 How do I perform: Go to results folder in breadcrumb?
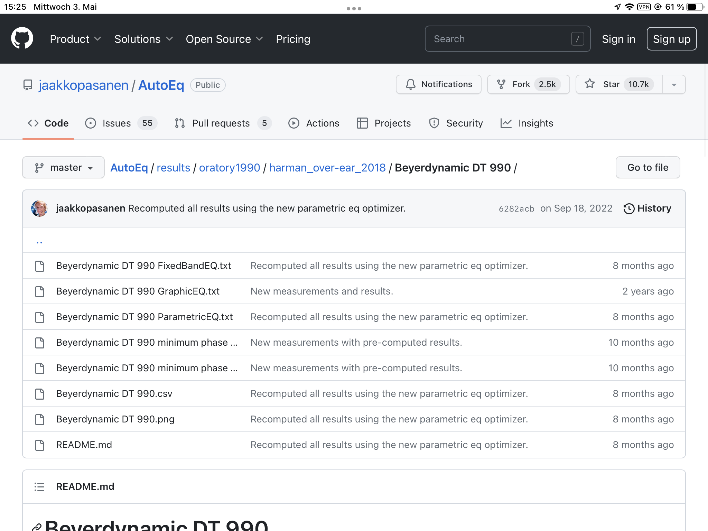[x=173, y=168]
